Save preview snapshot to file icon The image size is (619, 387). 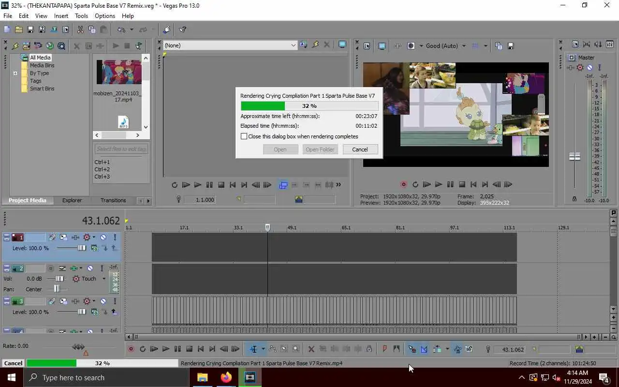coord(510,46)
